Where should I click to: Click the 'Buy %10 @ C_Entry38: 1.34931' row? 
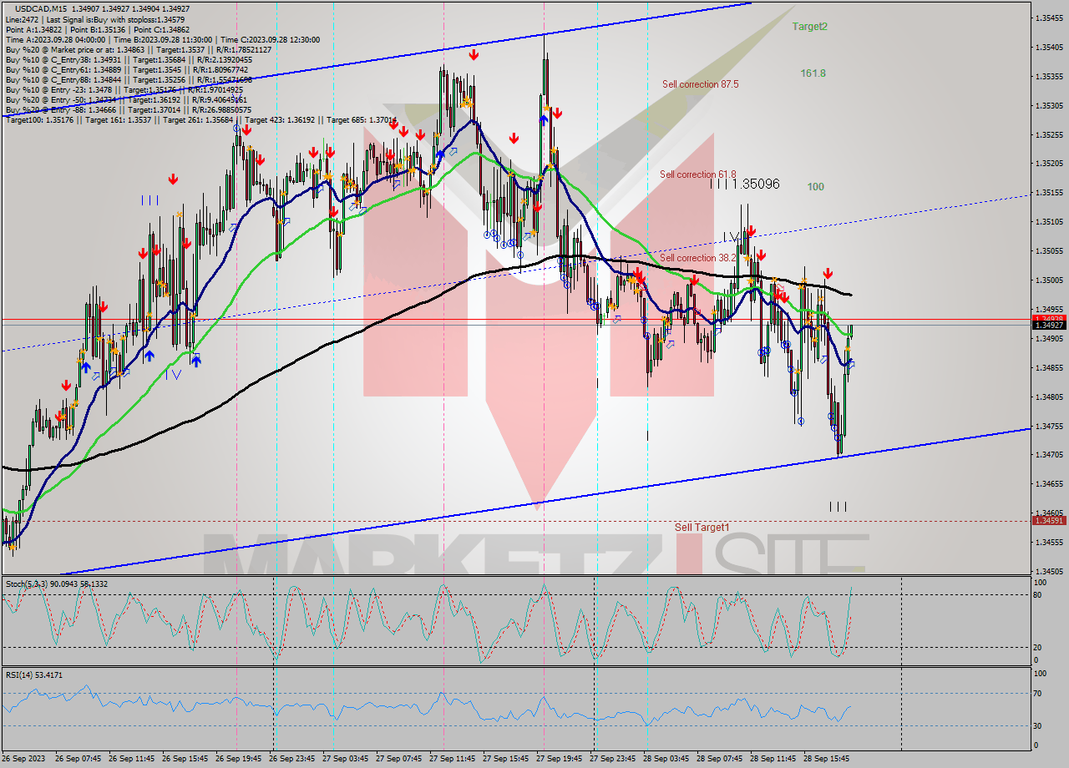click(128, 59)
